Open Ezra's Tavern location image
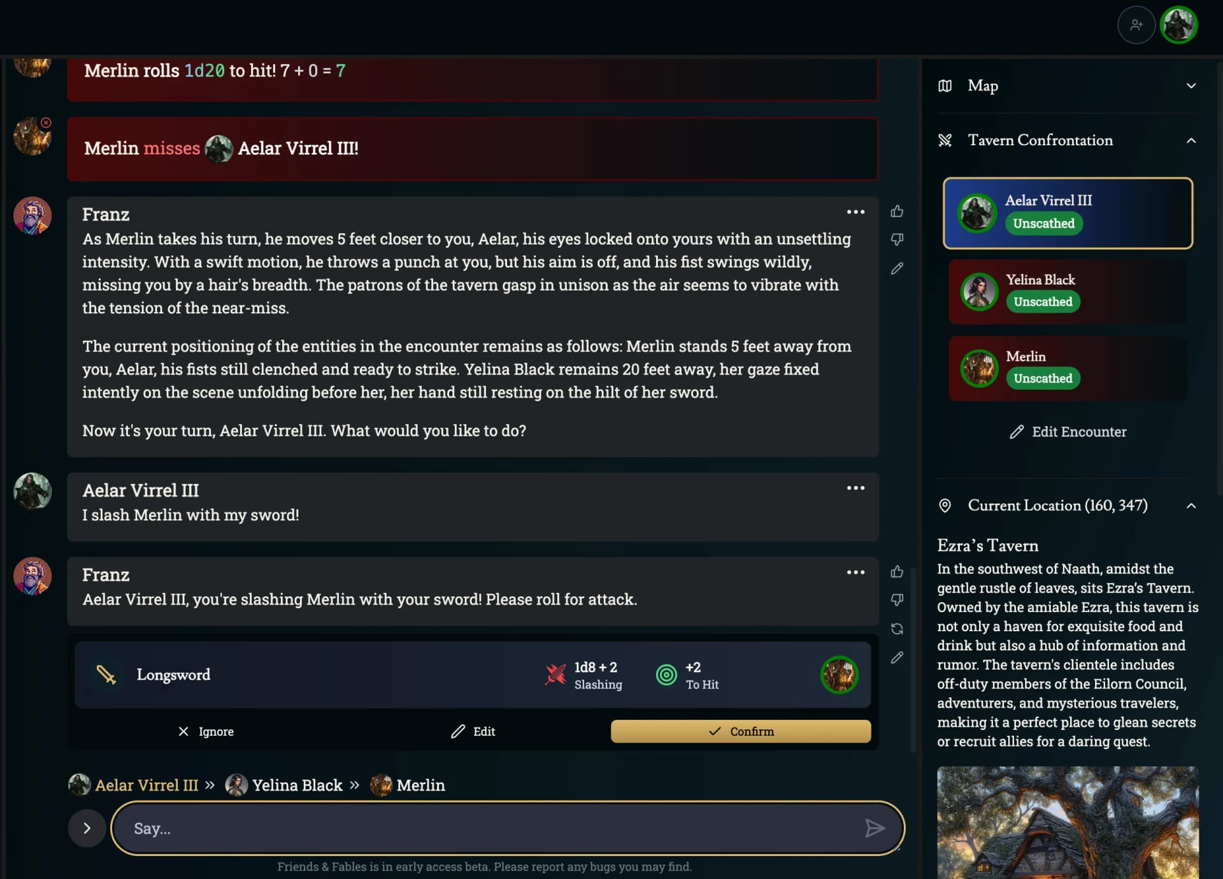This screenshot has width=1223, height=879. click(1068, 822)
